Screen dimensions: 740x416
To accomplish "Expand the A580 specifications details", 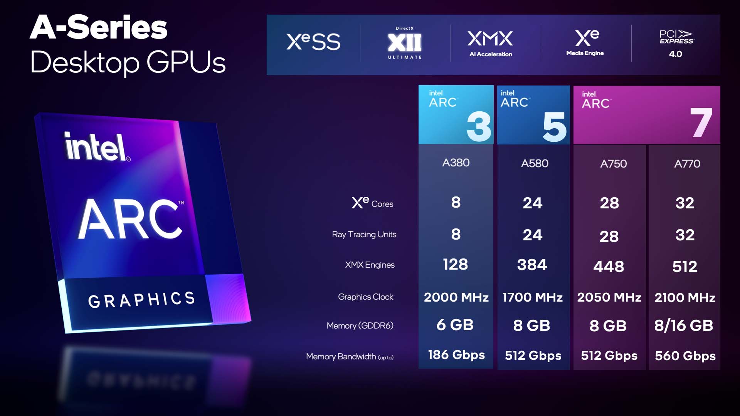I will coord(531,164).
